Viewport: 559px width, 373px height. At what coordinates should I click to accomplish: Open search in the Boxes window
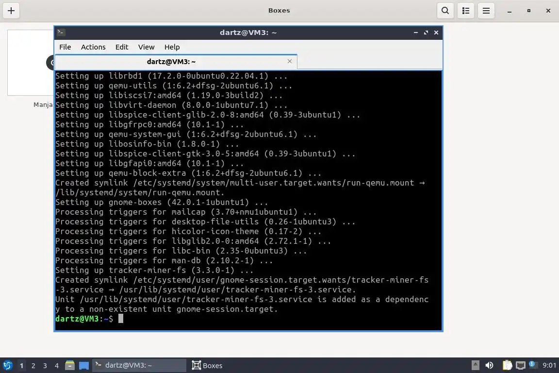coord(445,11)
